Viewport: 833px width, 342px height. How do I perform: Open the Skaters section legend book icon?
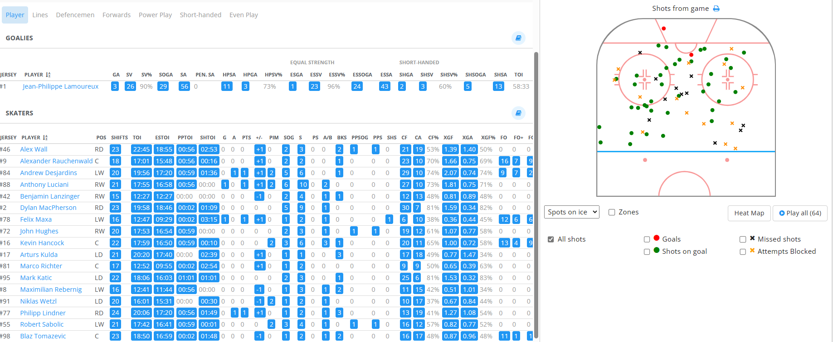(x=518, y=113)
